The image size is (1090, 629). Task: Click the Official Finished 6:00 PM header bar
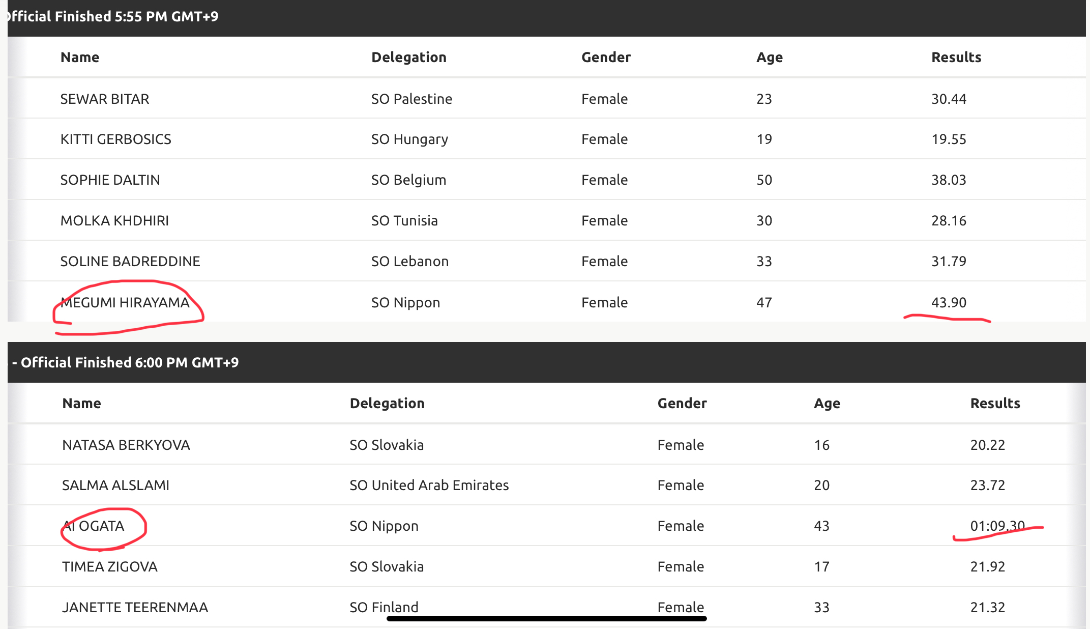(x=547, y=362)
